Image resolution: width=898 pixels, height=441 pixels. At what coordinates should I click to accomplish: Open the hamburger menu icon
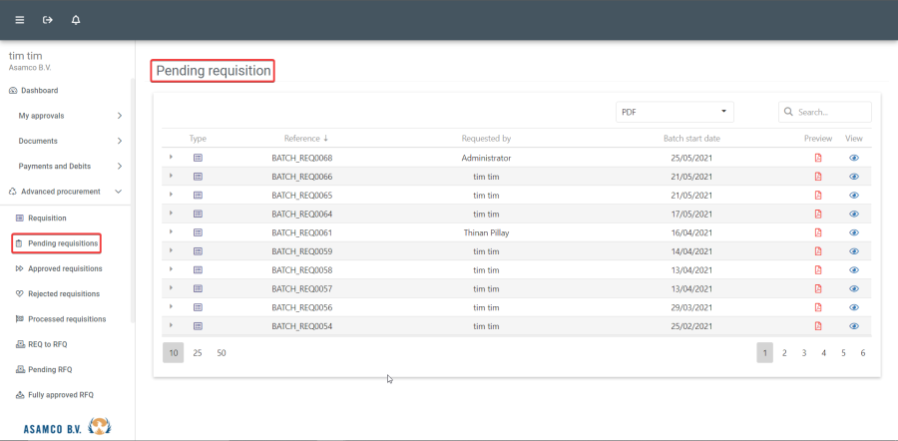coord(20,20)
